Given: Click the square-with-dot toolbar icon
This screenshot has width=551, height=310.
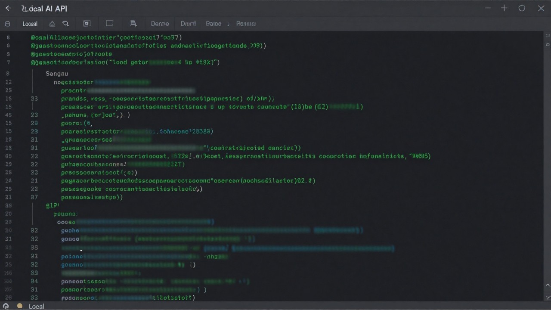Looking at the screenshot, I should tap(87, 24).
